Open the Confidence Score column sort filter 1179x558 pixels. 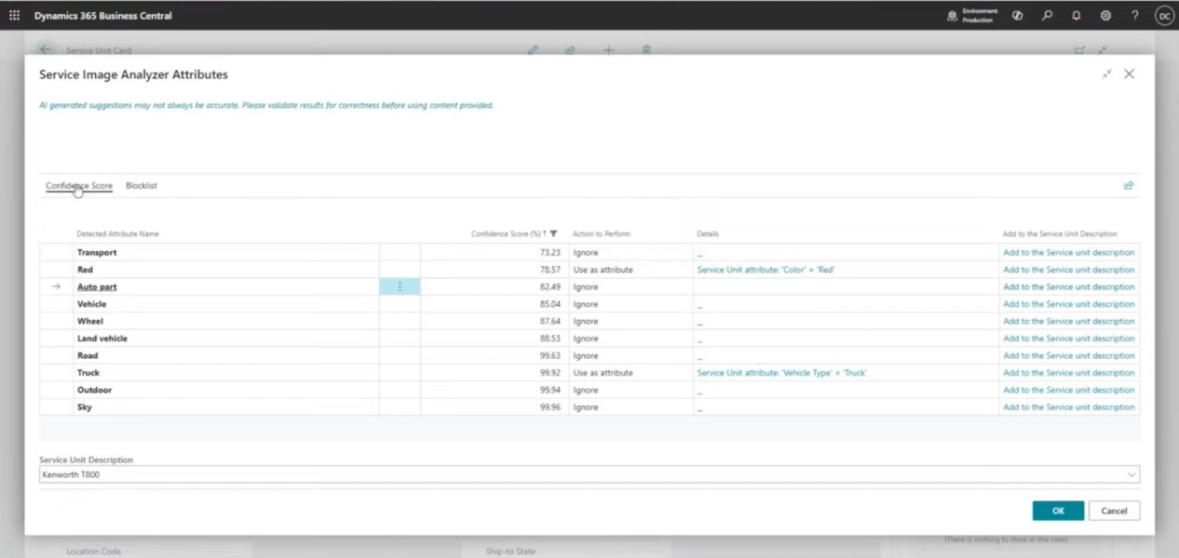click(x=553, y=233)
